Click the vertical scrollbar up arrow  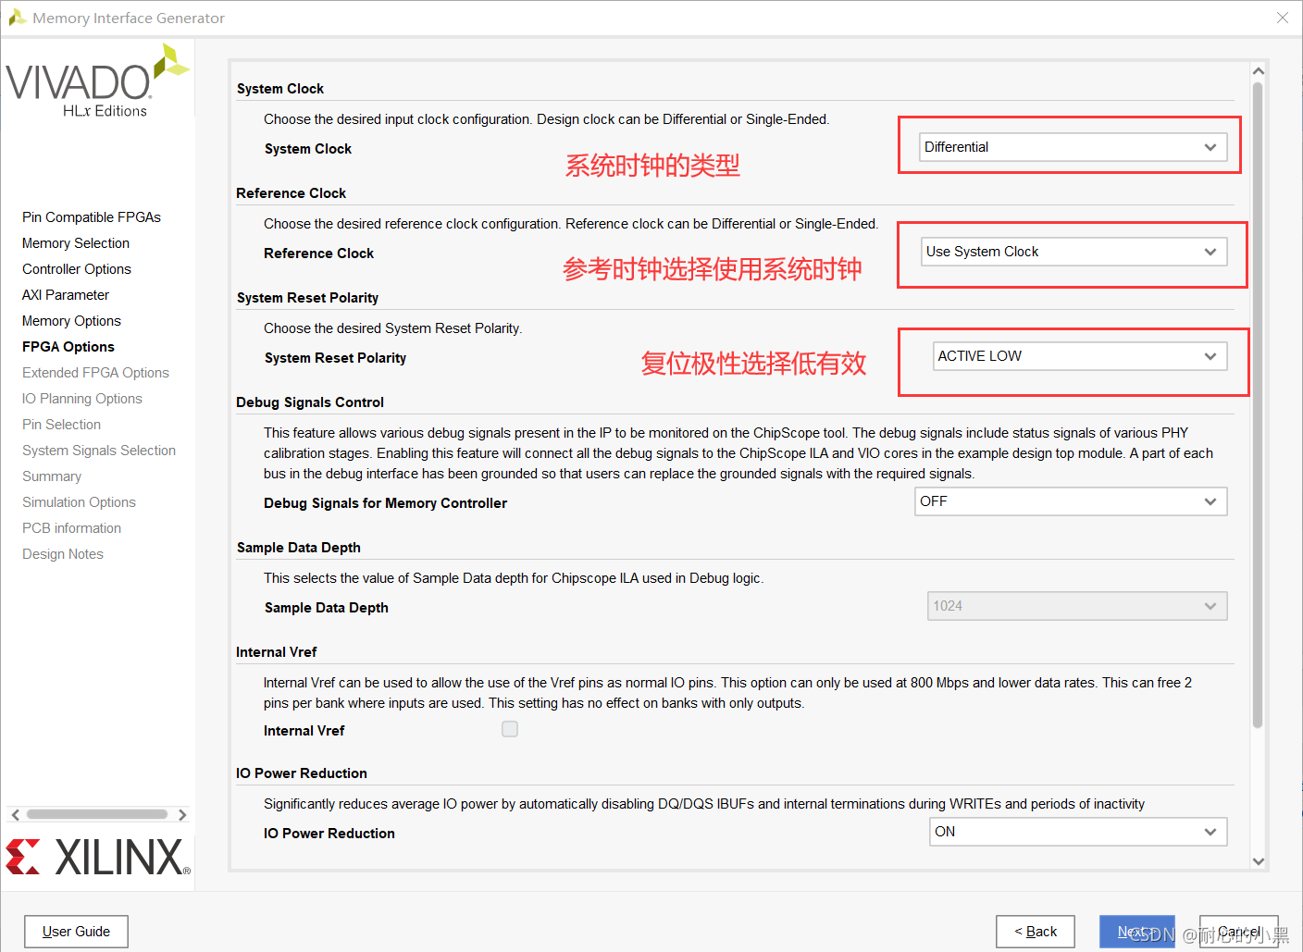pos(1258,71)
